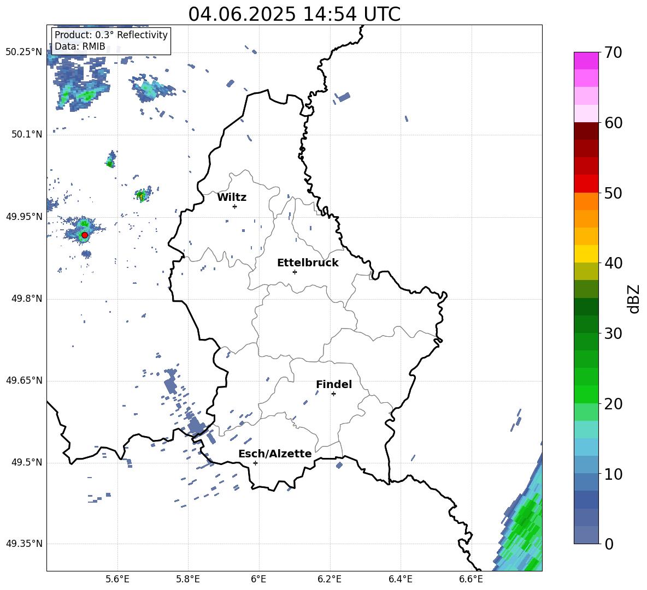Click the 5.8°E longitude label

(188, 579)
